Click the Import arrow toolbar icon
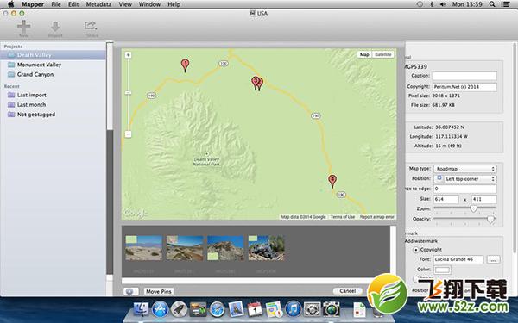Image resolution: width=518 pixels, height=323 pixels. click(x=55, y=27)
